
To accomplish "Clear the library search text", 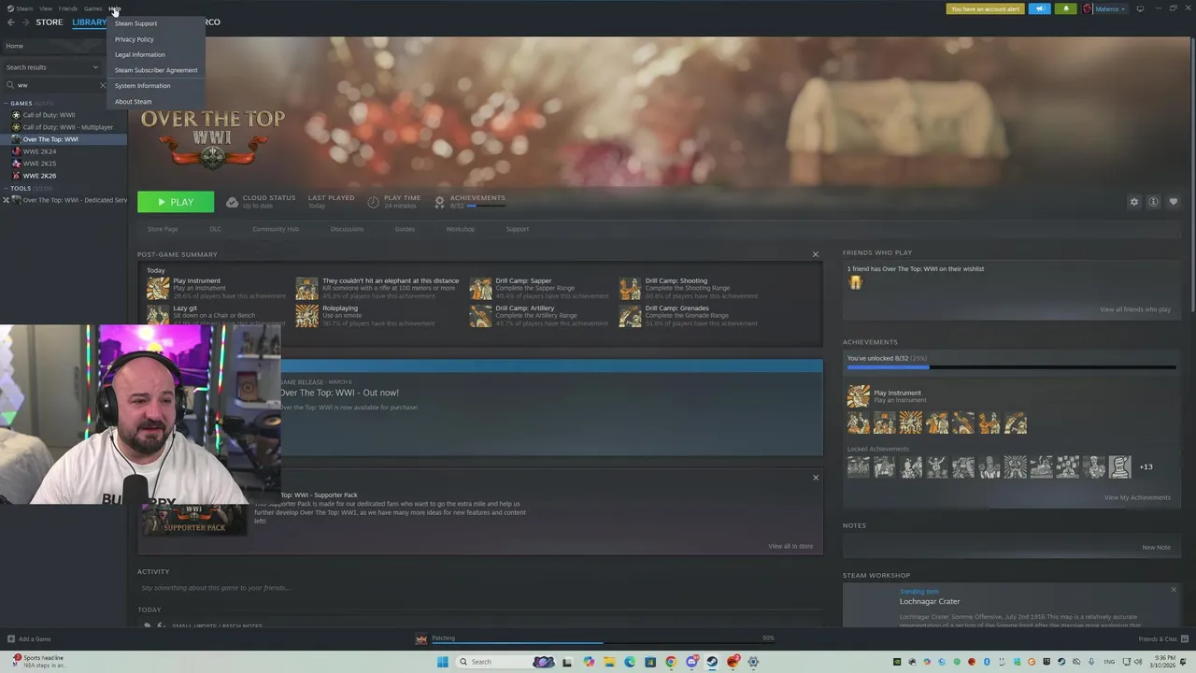I will pyautogui.click(x=103, y=85).
